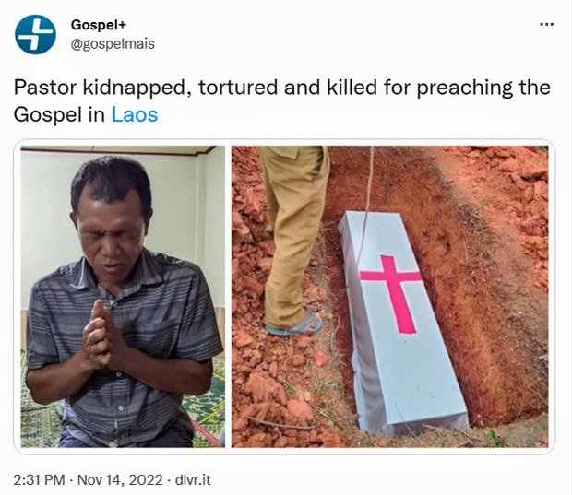The width and height of the screenshot is (572, 495).
Task: Click the 2:31 PM time in the timestamp
Action: 41,481
